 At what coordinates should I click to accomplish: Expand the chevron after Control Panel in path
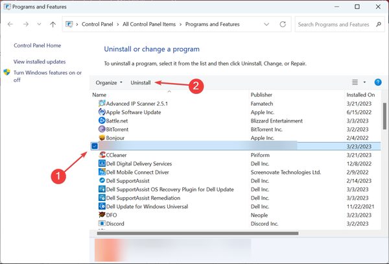tap(117, 24)
